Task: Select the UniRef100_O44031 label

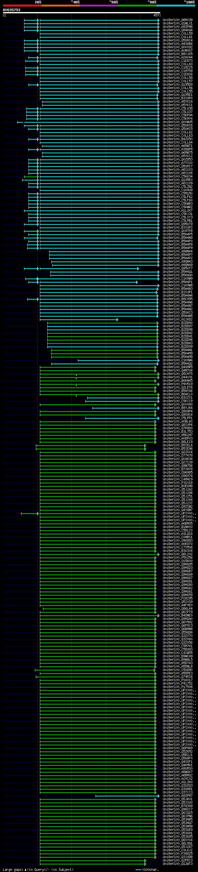Action: [178, 377]
